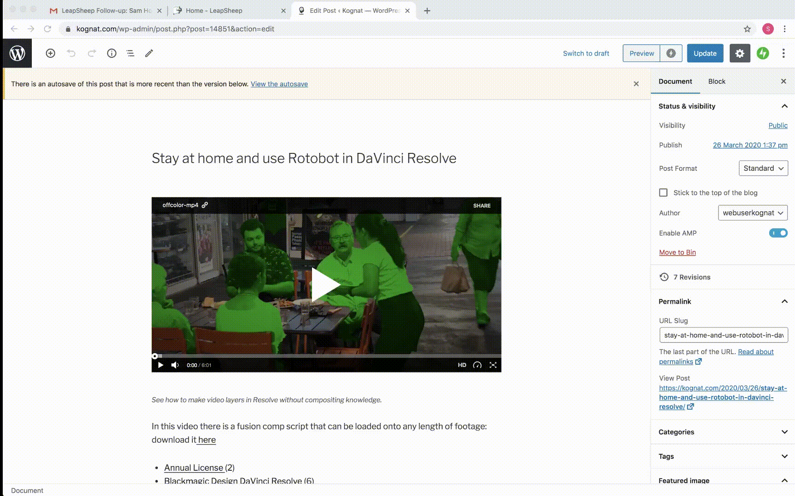Viewport: 795px width, 496px height.
Task: Click the URL Slug input field
Action: click(x=723, y=335)
